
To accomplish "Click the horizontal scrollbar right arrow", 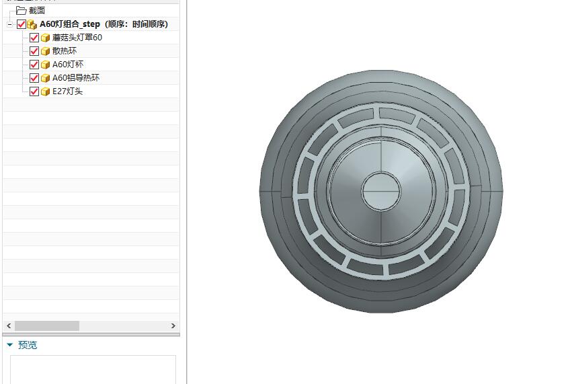I will click(x=173, y=325).
